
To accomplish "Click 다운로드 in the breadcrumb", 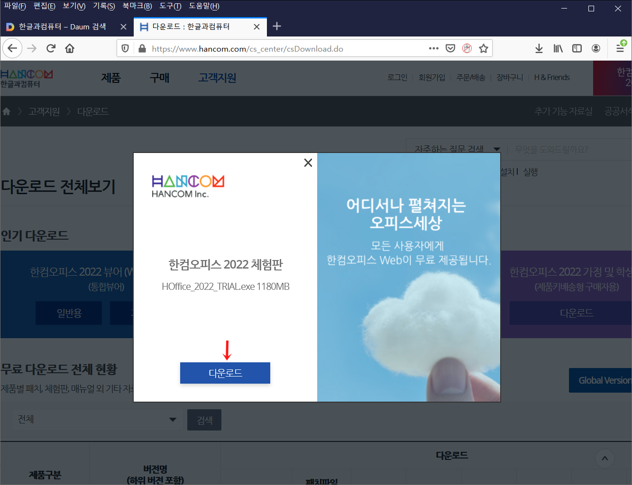I will [x=93, y=111].
